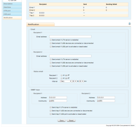Go to UTN port settings
This screenshot has width=137, height=127.
pyautogui.click(x=12, y=11)
